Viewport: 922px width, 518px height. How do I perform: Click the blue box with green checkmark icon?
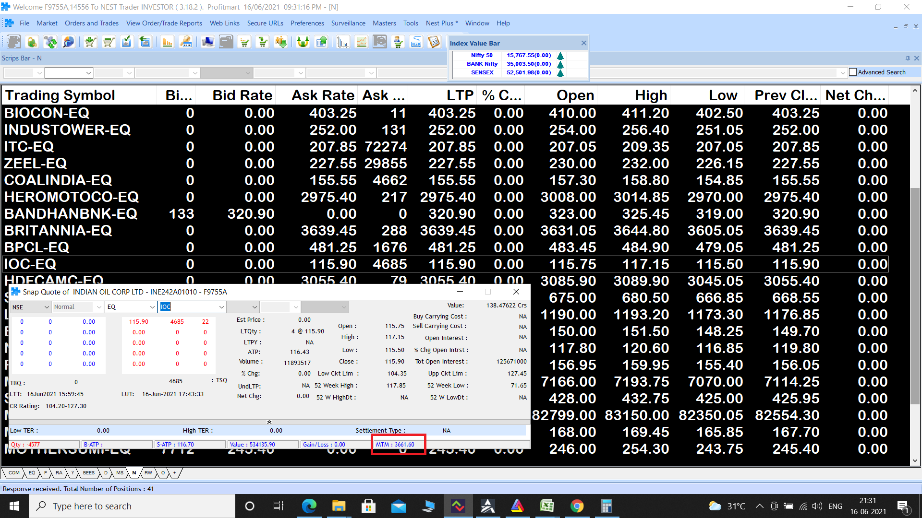click(126, 42)
